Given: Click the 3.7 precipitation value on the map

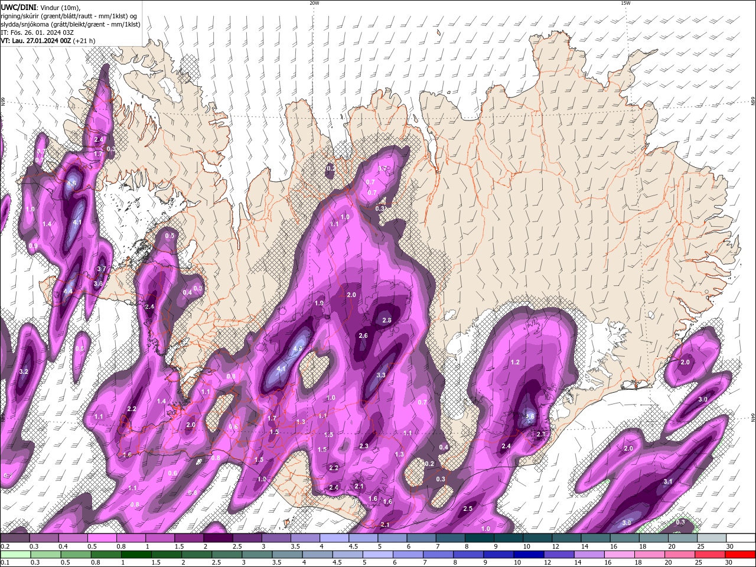Looking at the screenshot, I should 101,269.
